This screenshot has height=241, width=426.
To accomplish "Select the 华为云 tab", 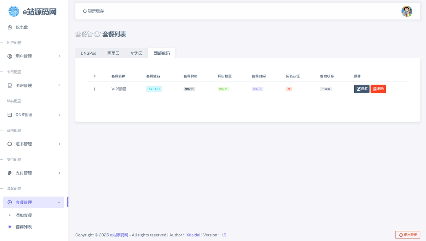I will pyautogui.click(x=137, y=53).
